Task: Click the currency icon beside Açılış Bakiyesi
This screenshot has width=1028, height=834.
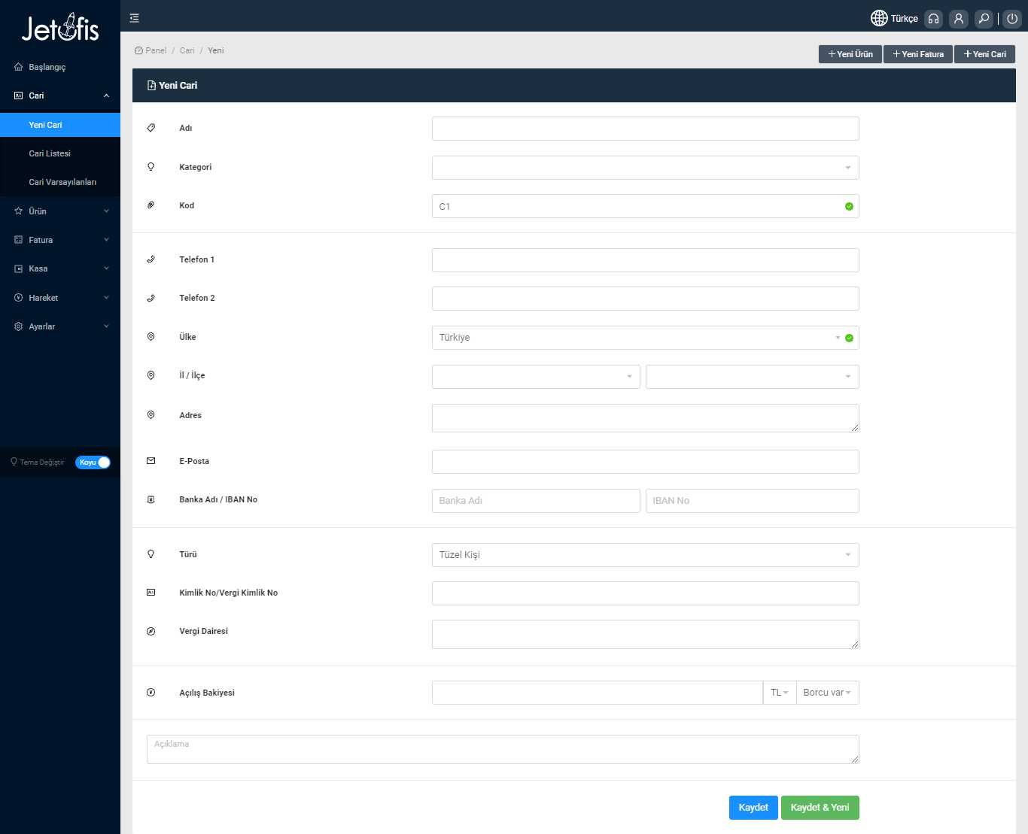Action: (151, 693)
